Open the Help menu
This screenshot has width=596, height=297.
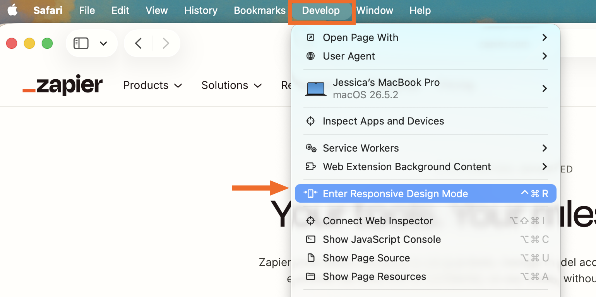coord(420,10)
